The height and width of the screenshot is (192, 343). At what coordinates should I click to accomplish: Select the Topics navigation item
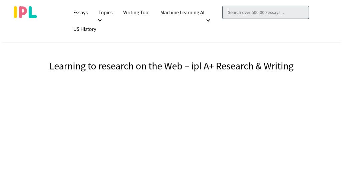[105, 12]
